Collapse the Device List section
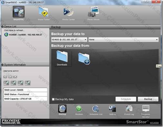Viewport: 163px width, 127px height. (2, 26)
